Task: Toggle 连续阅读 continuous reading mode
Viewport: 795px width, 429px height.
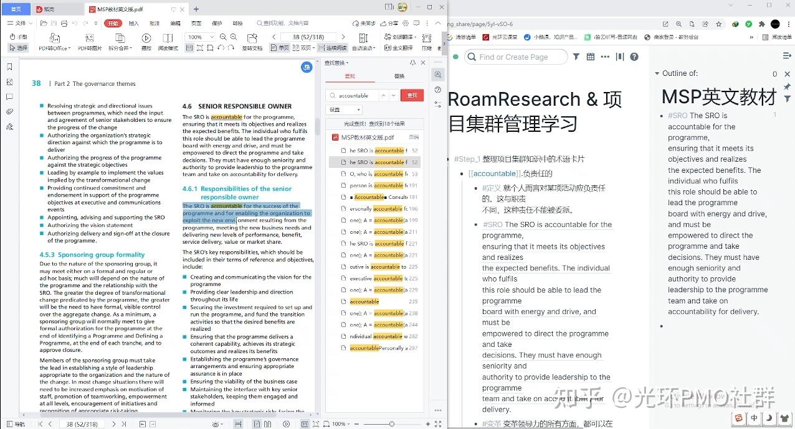Action: (335, 48)
